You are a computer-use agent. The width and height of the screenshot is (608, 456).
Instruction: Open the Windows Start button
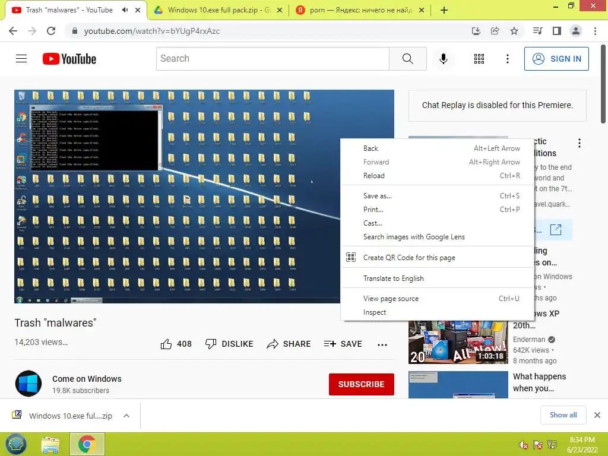pos(15,444)
